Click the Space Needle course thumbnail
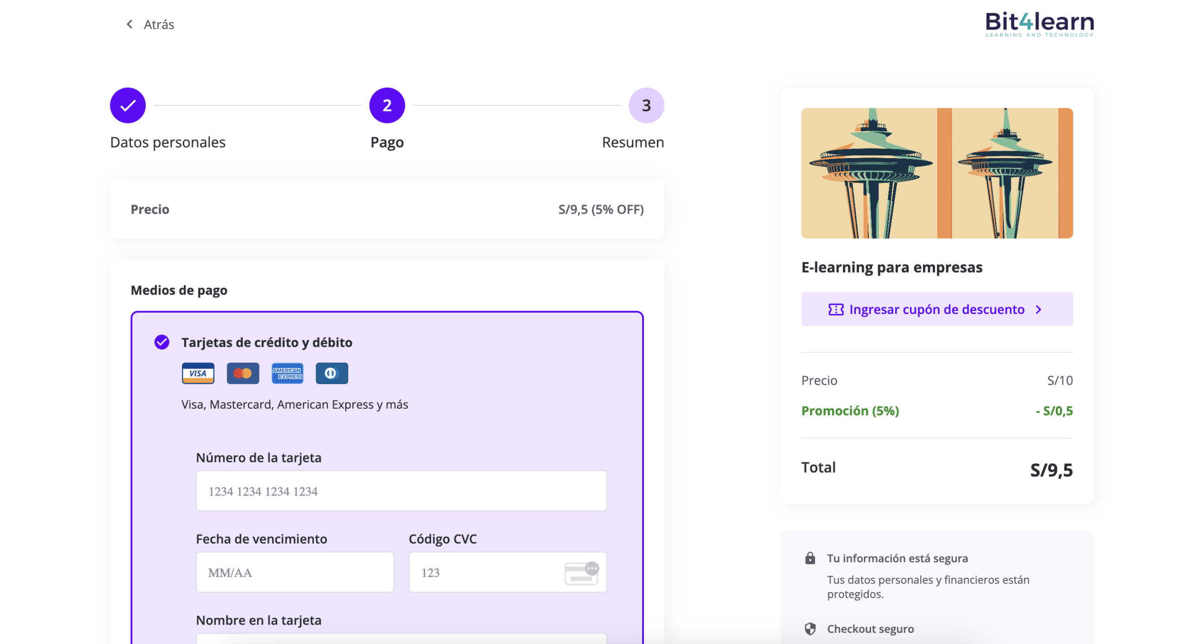 pyautogui.click(x=937, y=173)
